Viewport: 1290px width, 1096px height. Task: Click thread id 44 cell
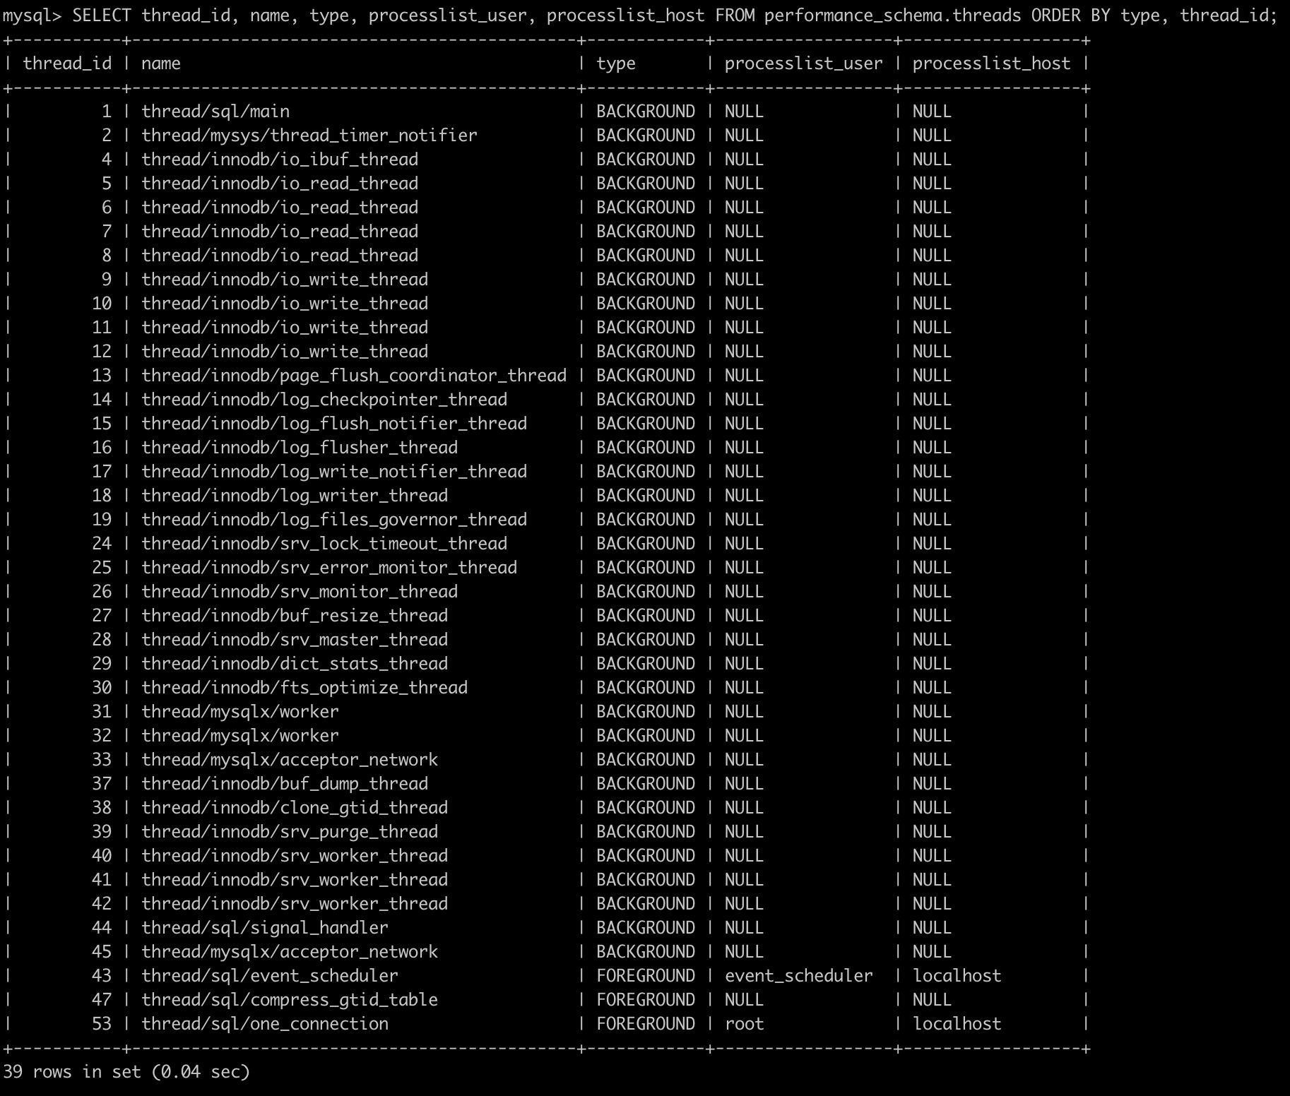point(102,928)
